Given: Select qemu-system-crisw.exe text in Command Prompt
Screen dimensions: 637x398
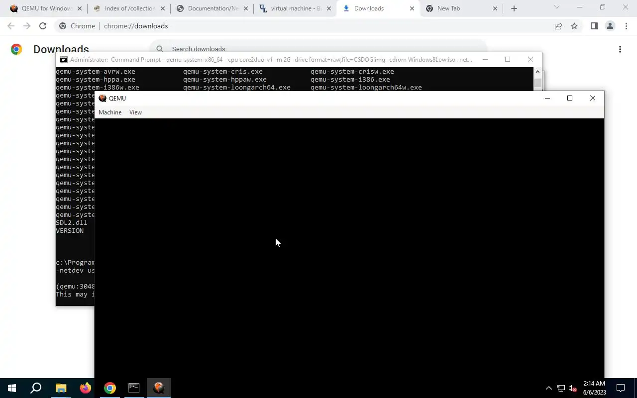Looking at the screenshot, I should pos(352,72).
